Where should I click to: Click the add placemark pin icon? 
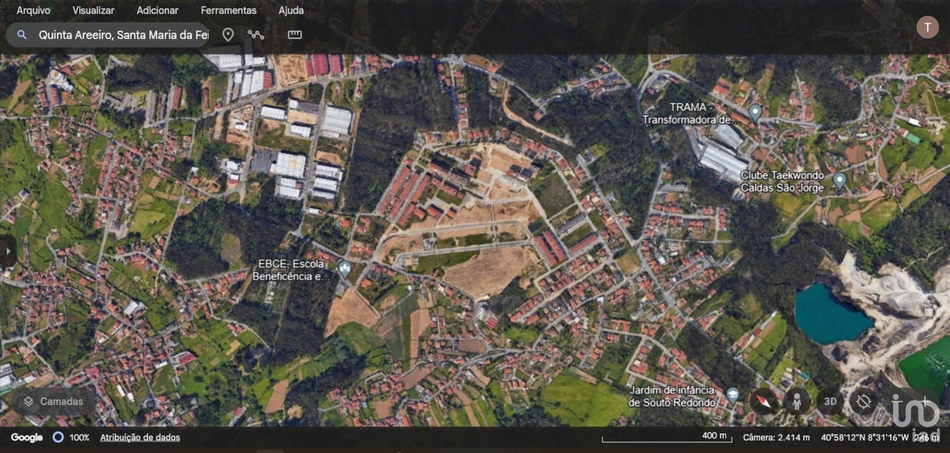point(228,35)
